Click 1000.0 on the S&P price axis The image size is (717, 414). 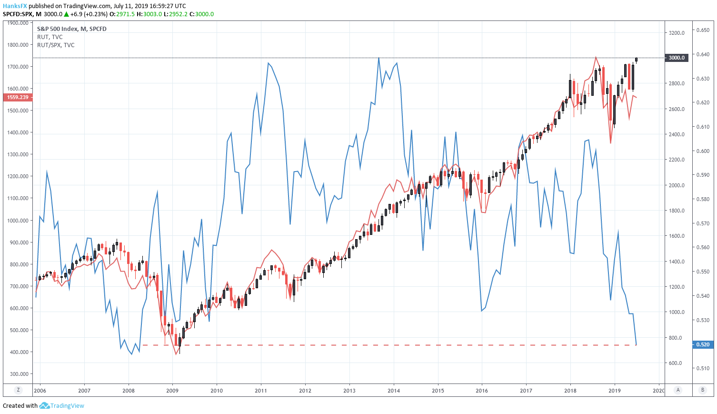coord(677,312)
